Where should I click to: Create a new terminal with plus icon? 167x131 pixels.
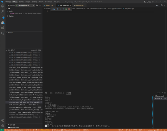click(x=158, y=93)
